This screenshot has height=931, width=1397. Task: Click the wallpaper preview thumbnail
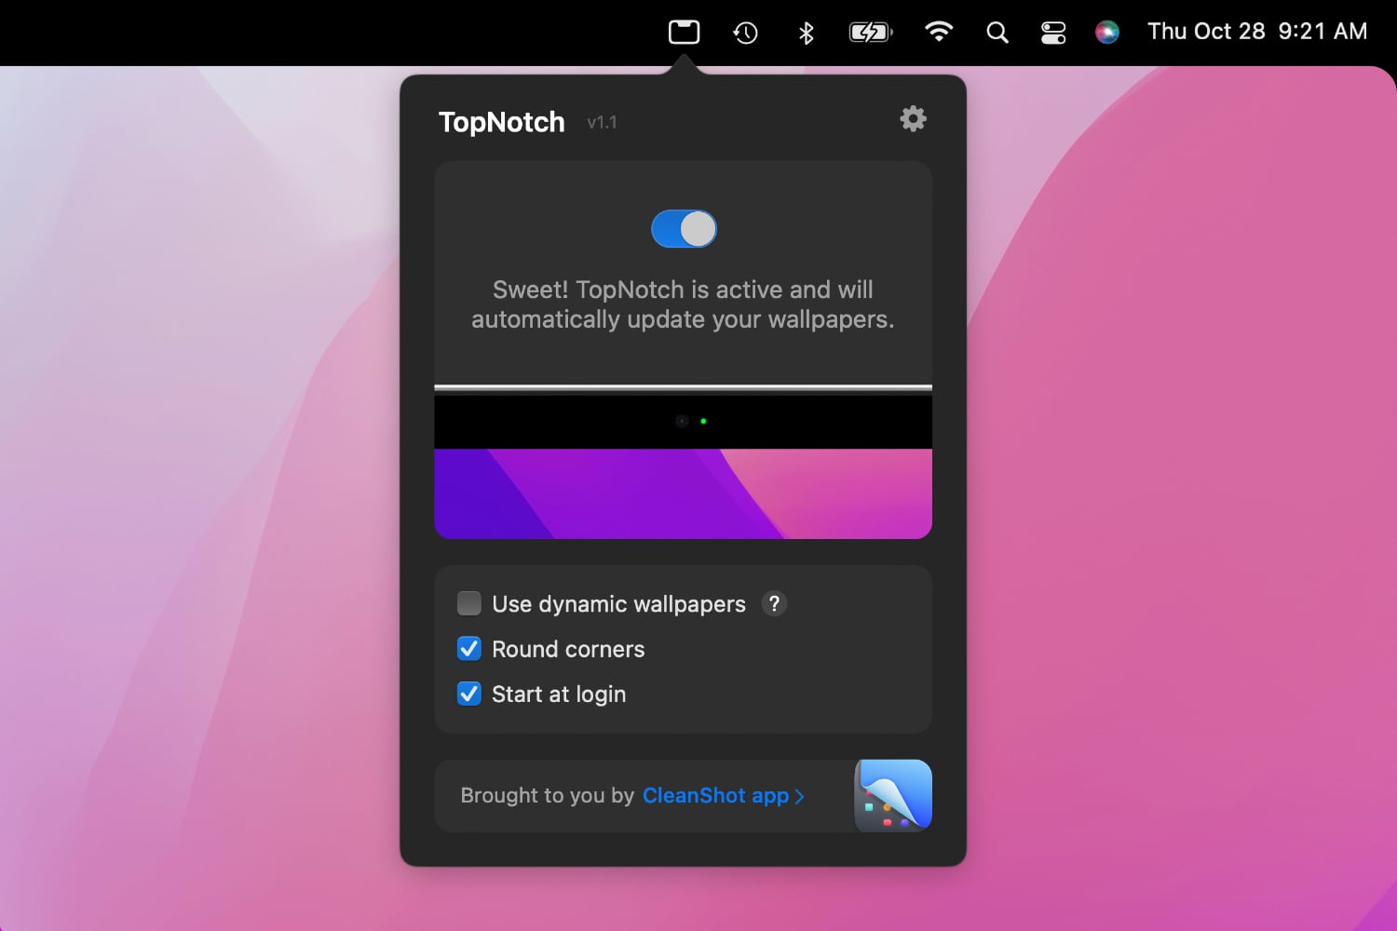tap(683, 461)
